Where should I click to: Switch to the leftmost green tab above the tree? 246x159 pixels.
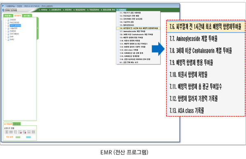(x=8, y=16)
